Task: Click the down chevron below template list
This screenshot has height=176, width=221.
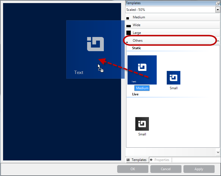Action: point(218,152)
